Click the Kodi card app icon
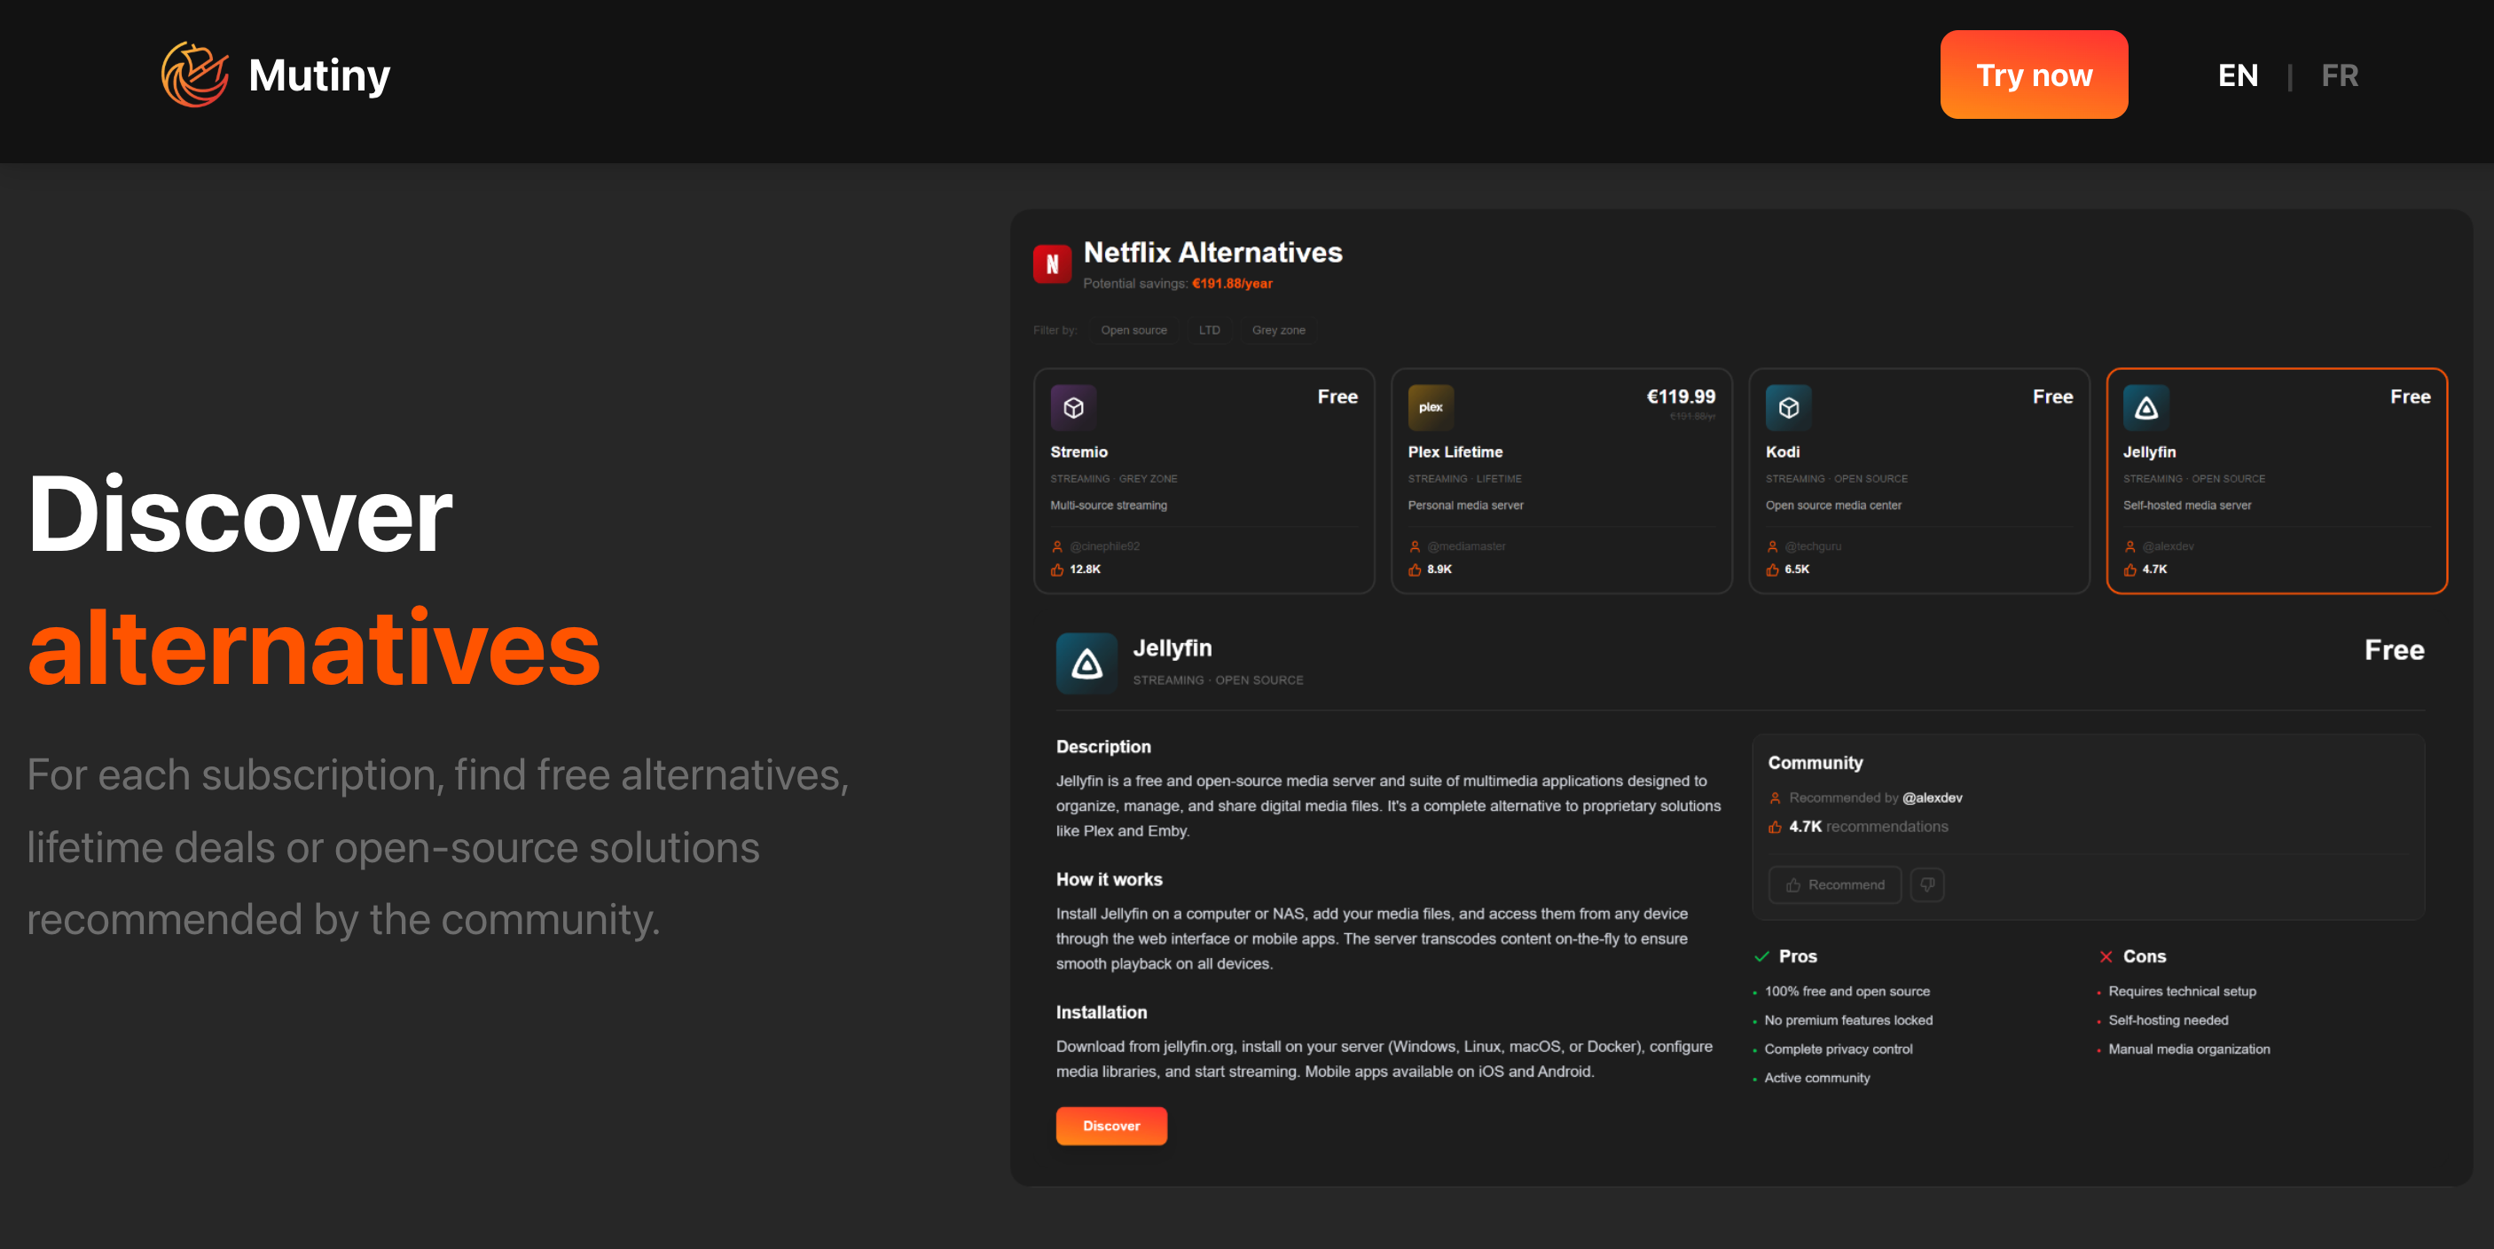Image resolution: width=2494 pixels, height=1249 pixels. tap(1787, 408)
